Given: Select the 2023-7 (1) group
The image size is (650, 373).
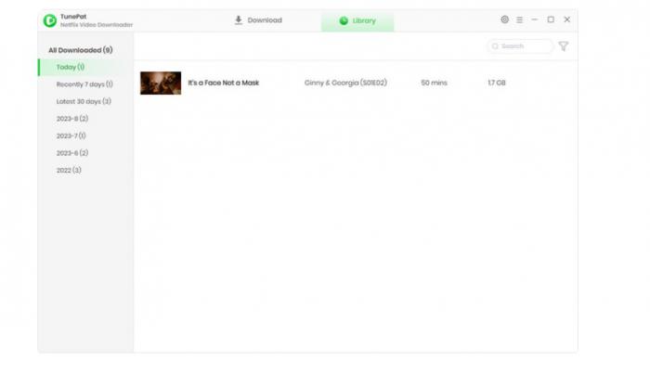Looking at the screenshot, I should click(x=71, y=136).
